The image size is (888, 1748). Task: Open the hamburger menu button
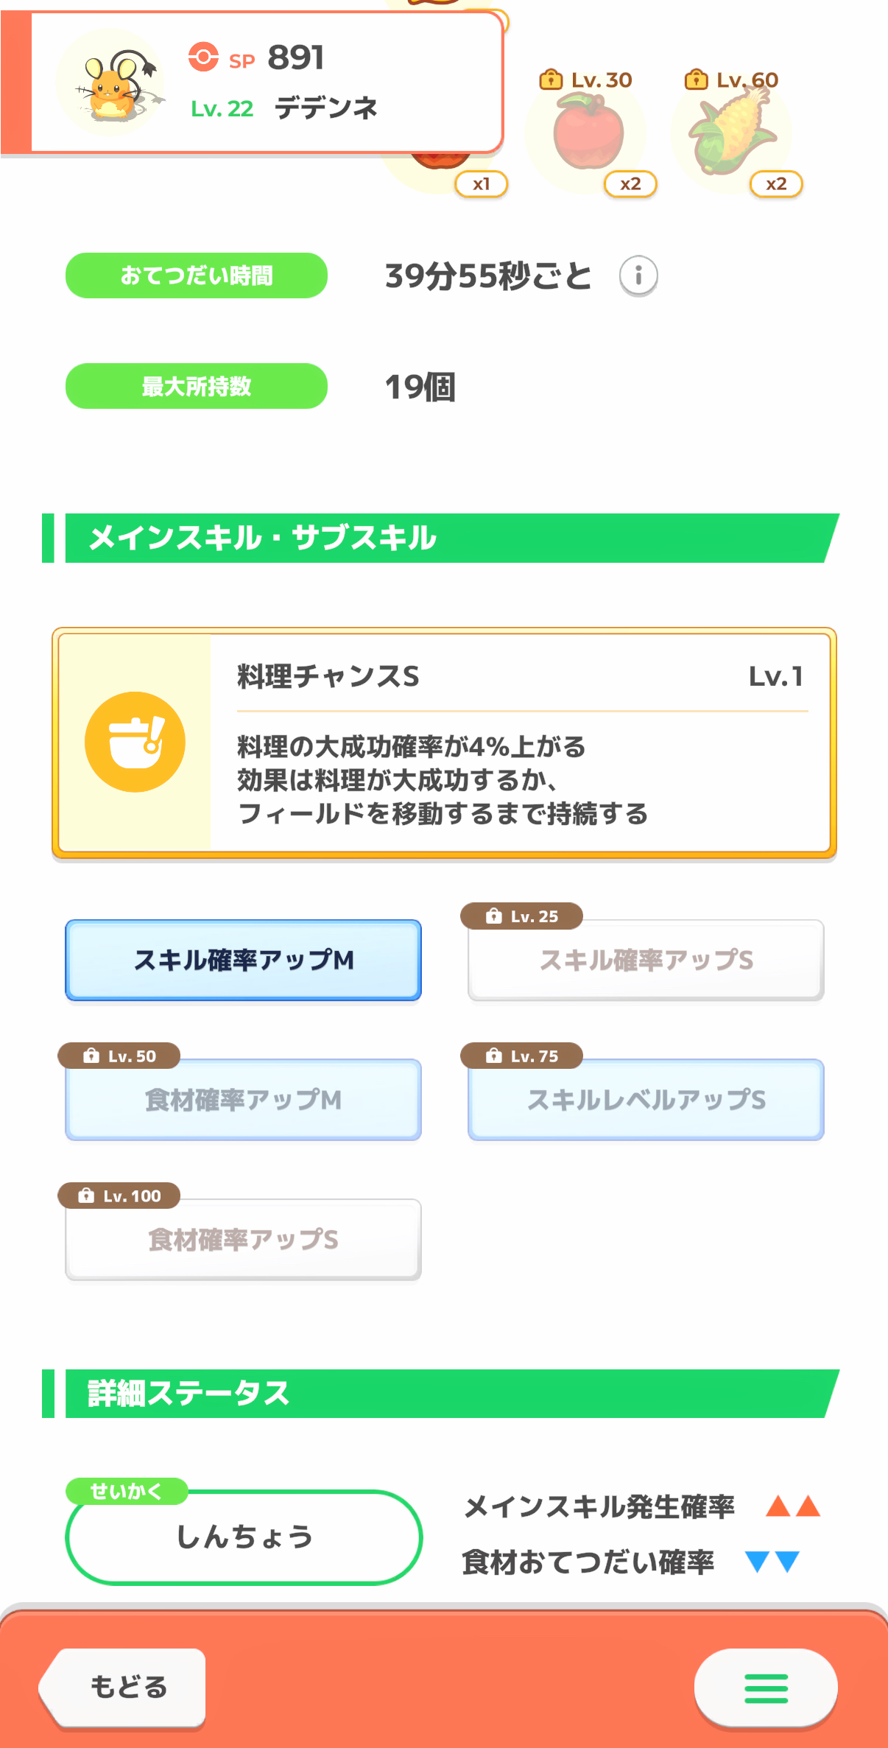pos(766,1688)
